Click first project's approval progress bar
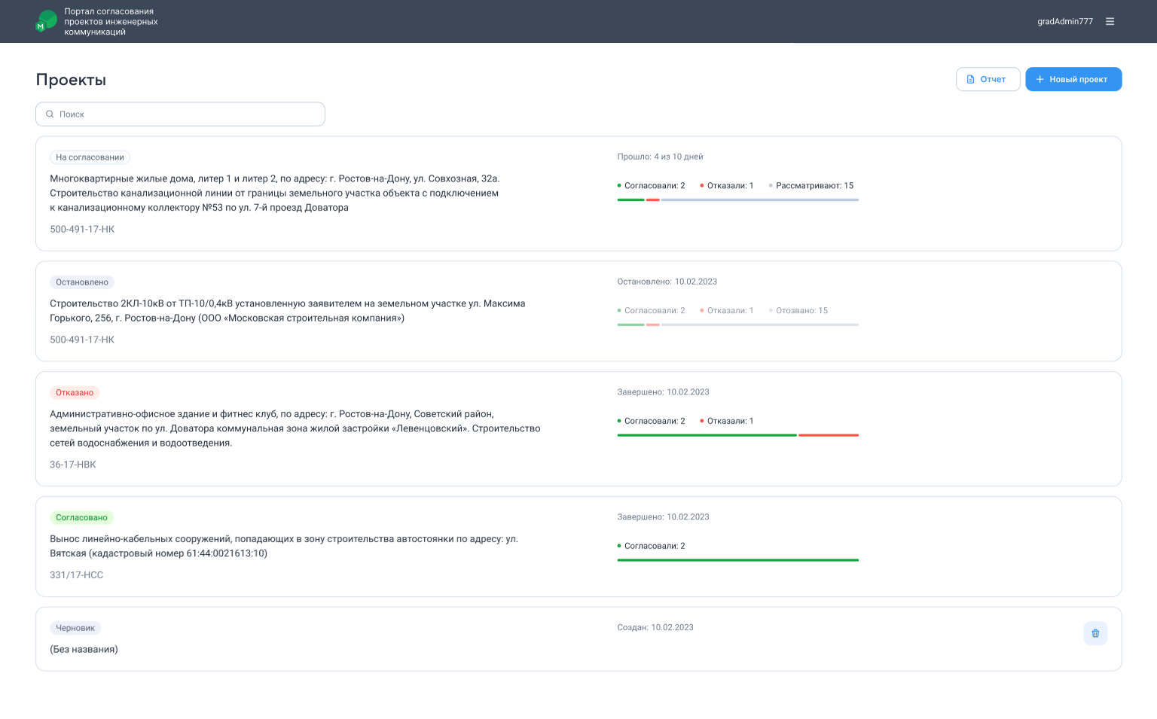This screenshot has height=719, width=1157. coord(738,200)
